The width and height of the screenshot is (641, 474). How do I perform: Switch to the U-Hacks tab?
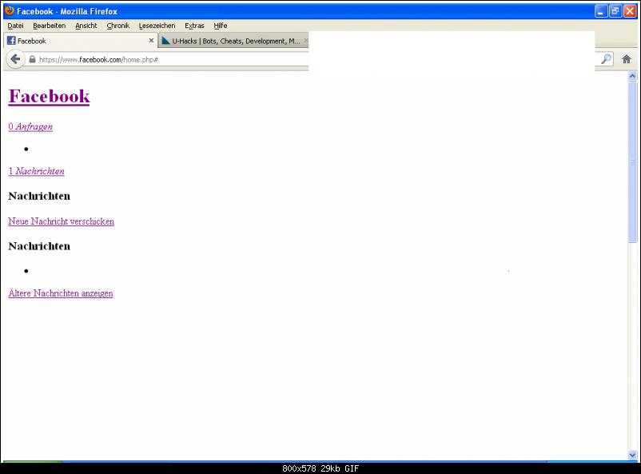tap(233, 41)
